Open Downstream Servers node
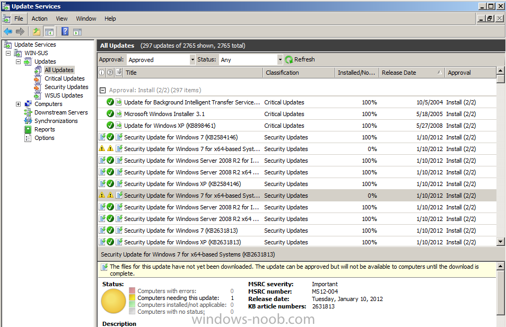This screenshot has height=327, width=506. pos(61,112)
